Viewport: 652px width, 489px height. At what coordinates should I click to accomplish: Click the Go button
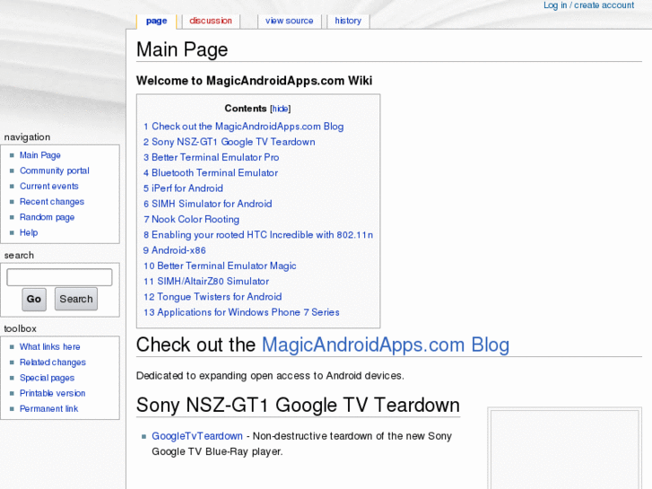(x=34, y=299)
